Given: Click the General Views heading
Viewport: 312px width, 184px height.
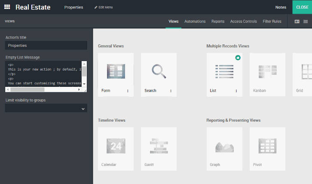Looking at the screenshot, I should point(111,46).
